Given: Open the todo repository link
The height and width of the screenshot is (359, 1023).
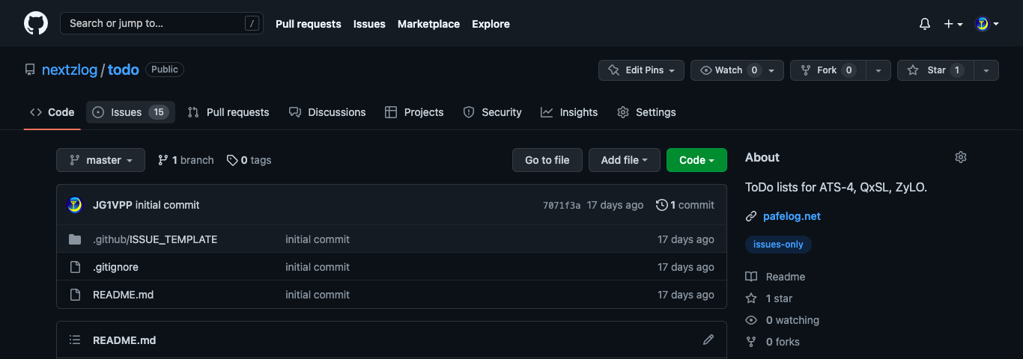Looking at the screenshot, I should click(124, 70).
